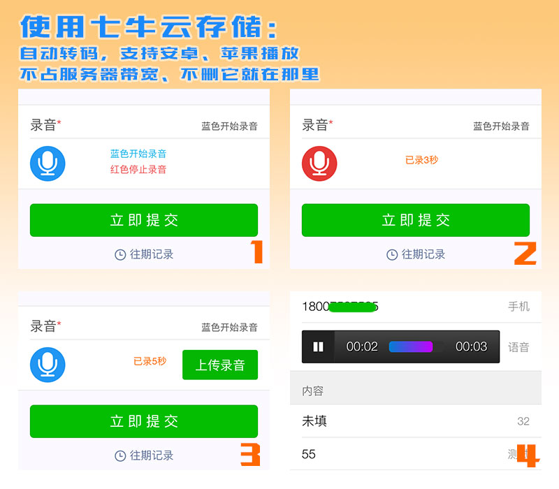This screenshot has width=559, height=489.
Task: Click the clock icon in screenshot 1
Action: 120,255
